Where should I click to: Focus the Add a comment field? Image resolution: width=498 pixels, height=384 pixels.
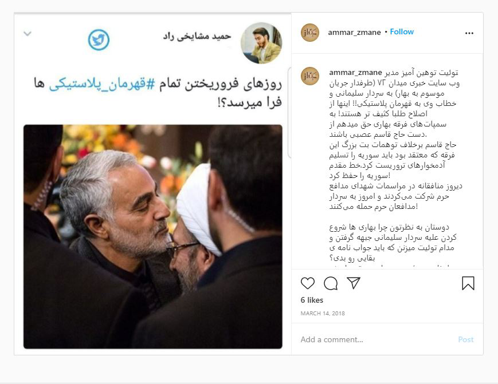[x=375, y=339]
